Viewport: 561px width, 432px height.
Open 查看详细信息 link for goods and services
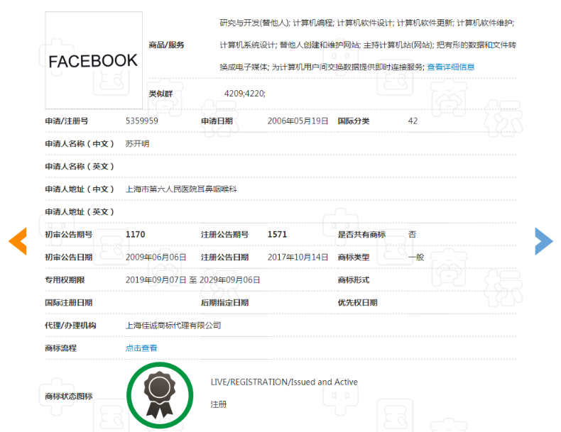pos(450,67)
